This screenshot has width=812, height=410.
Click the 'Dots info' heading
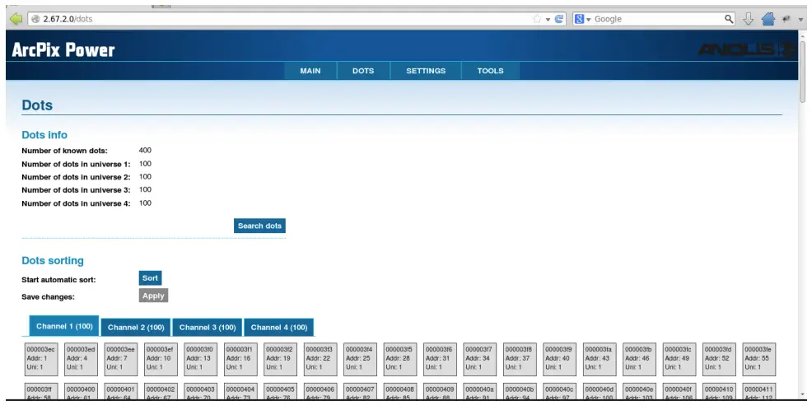(x=44, y=134)
